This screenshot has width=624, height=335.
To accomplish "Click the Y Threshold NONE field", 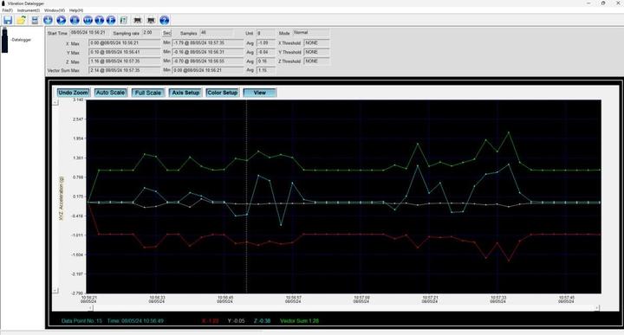I will coord(316,52).
